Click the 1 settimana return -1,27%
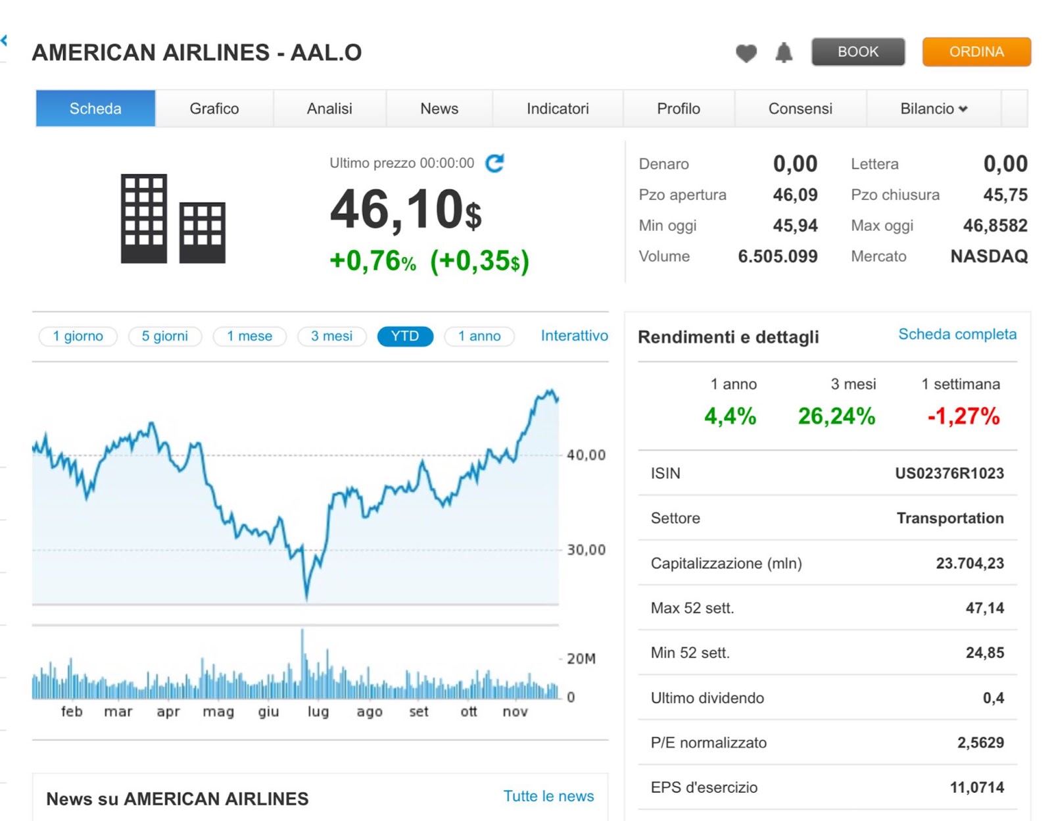This screenshot has height=821, width=1052. pyautogui.click(x=963, y=416)
